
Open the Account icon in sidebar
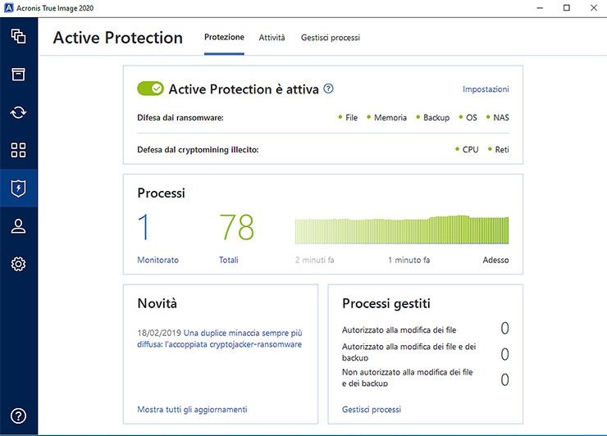coord(18,226)
